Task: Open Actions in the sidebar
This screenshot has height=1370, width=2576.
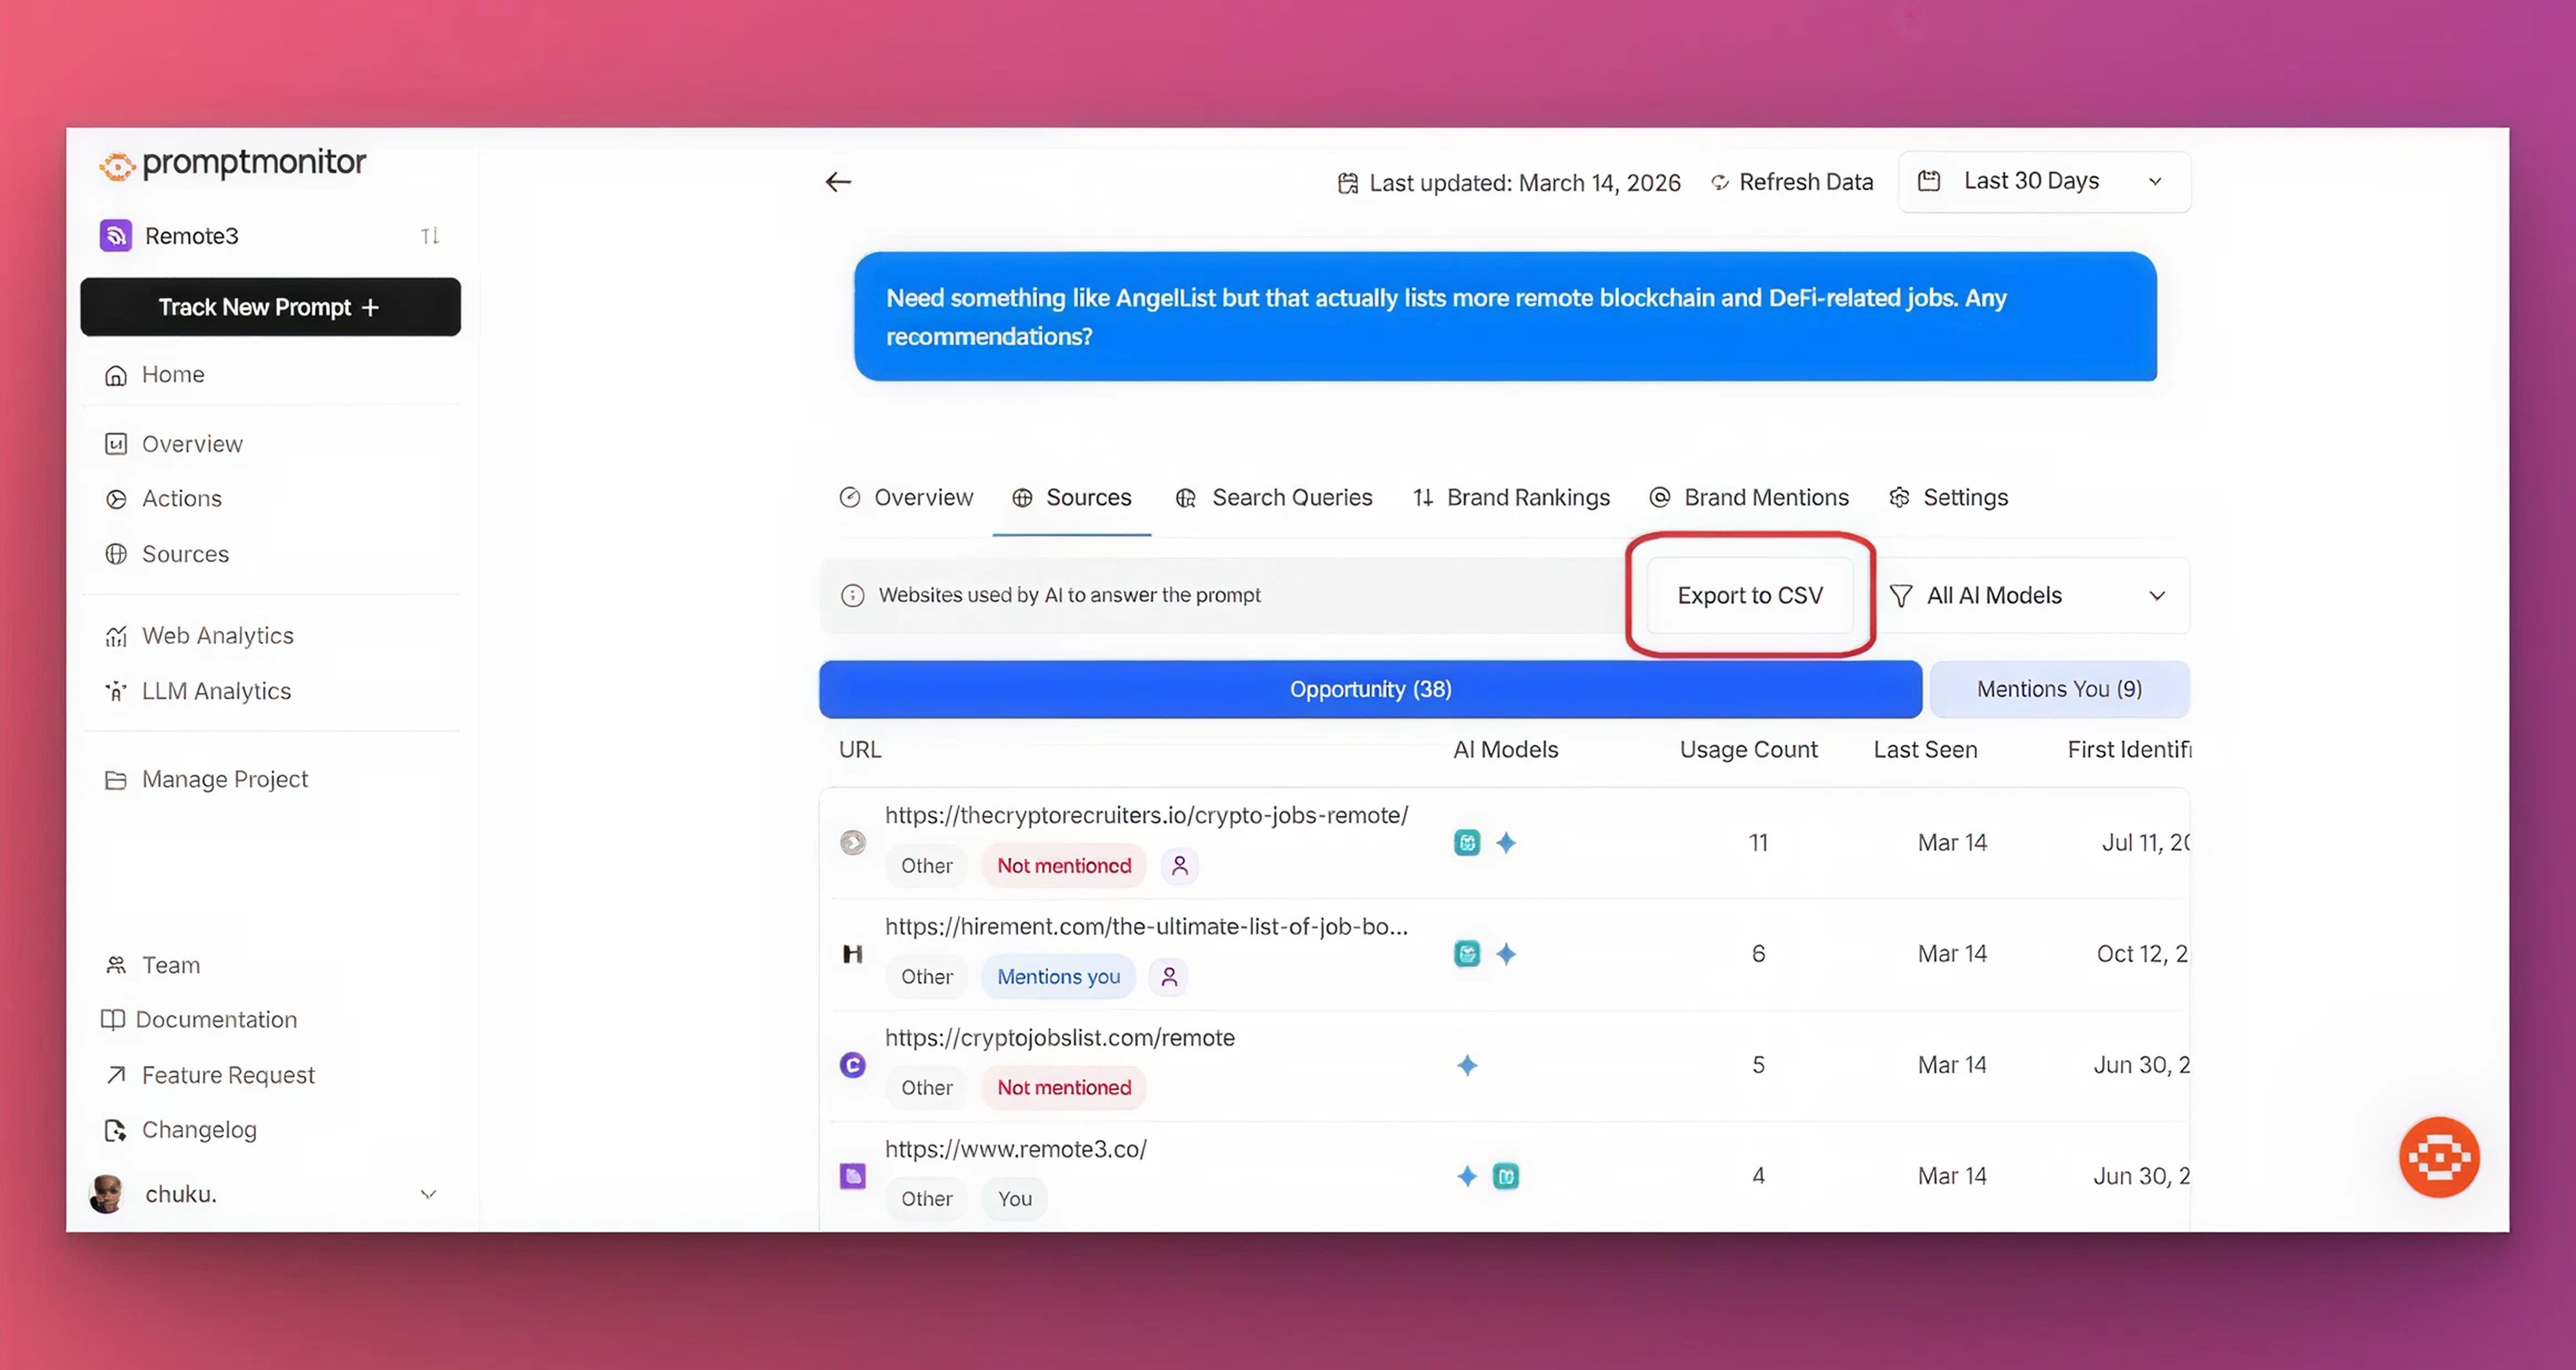Action: pyautogui.click(x=164, y=499)
